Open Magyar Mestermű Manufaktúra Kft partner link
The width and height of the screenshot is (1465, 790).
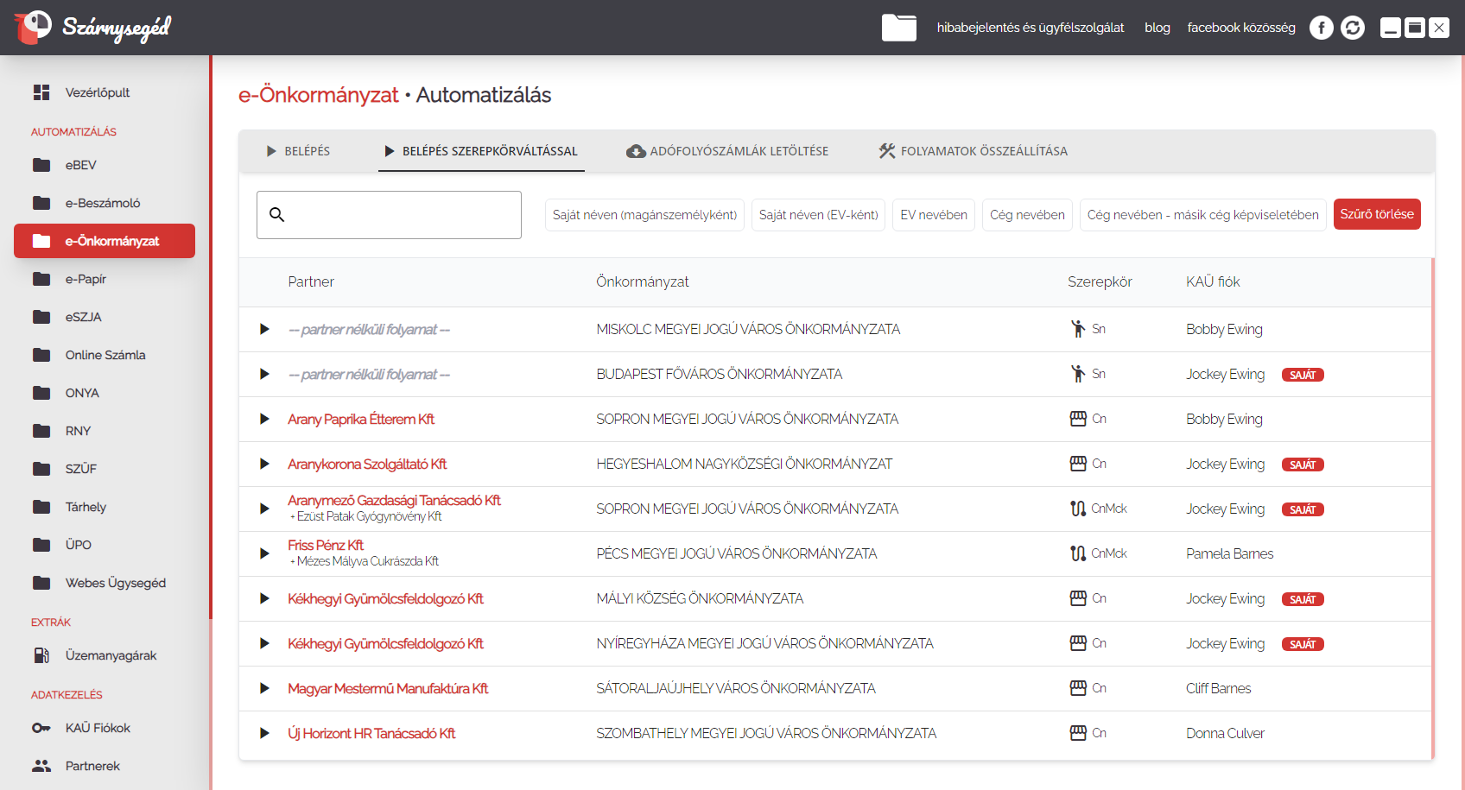pyautogui.click(x=388, y=688)
